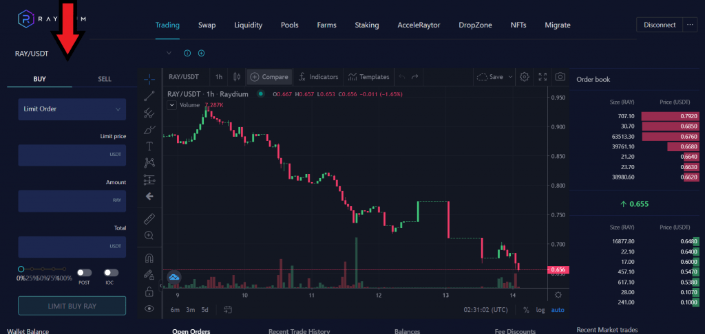Click the Total USDT input field

(x=72, y=247)
